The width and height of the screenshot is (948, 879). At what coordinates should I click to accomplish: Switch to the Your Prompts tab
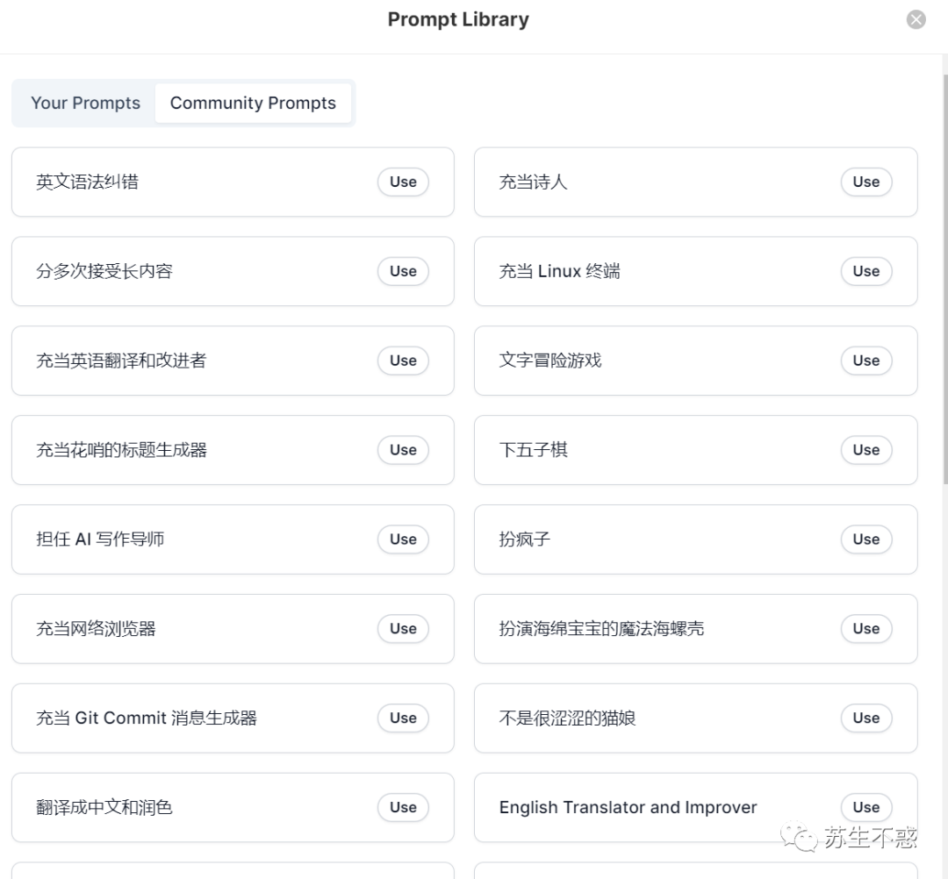tap(85, 103)
